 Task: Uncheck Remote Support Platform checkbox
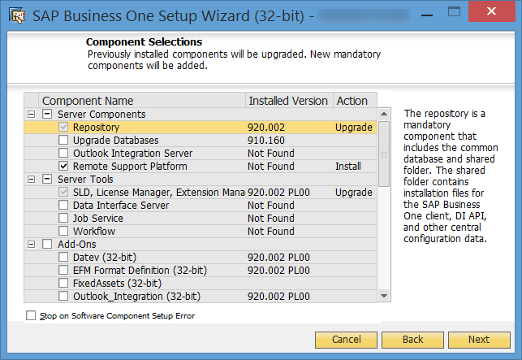pyautogui.click(x=63, y=166)
